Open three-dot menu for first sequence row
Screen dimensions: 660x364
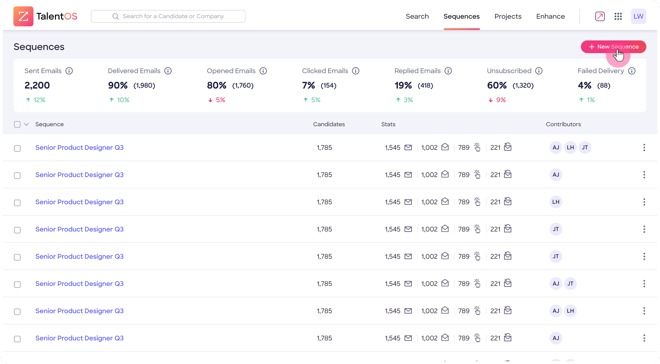point(644,148)
